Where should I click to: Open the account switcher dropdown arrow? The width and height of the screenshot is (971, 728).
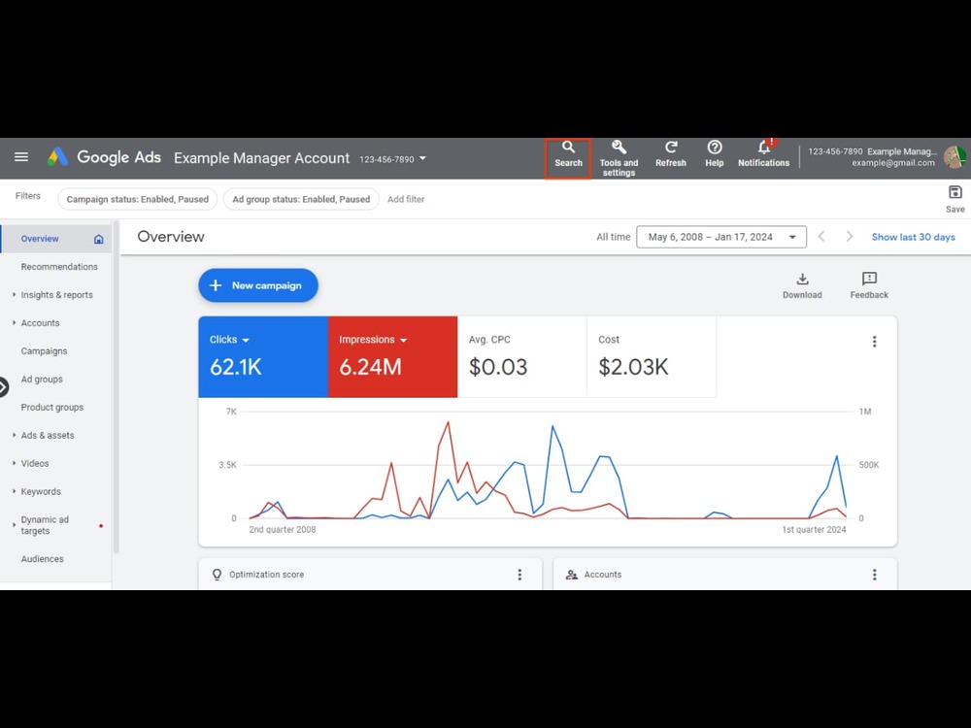pos(423,158)
